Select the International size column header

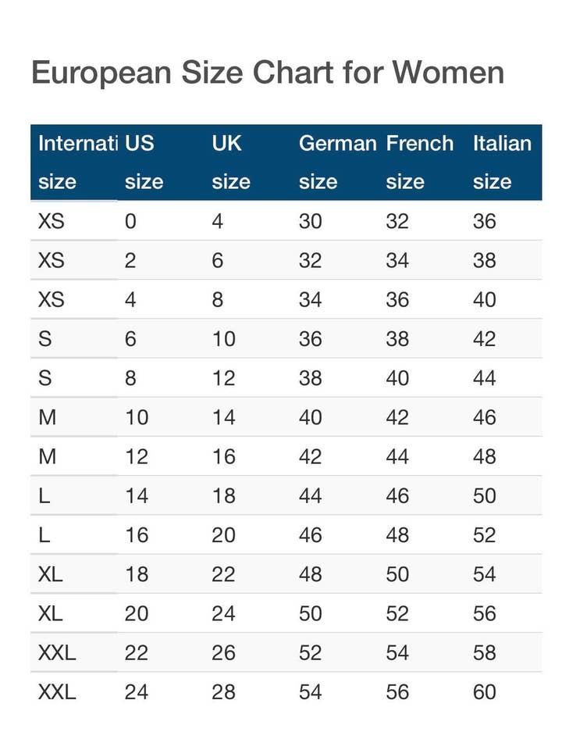[76, 162]
